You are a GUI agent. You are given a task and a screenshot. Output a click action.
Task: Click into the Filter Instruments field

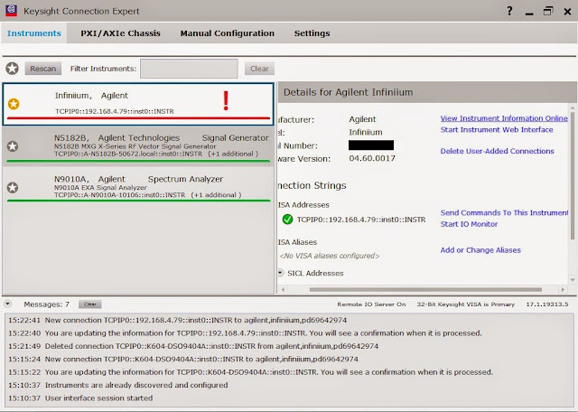pyautogui.click(x=189, y=69)
